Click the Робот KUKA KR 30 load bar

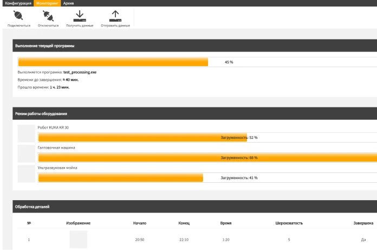pyautogui.click(x=208, y=137)
